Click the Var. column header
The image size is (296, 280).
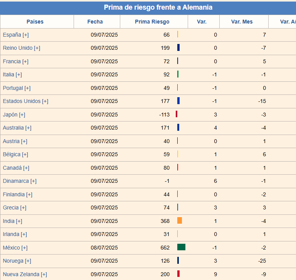tap(202, 22)
